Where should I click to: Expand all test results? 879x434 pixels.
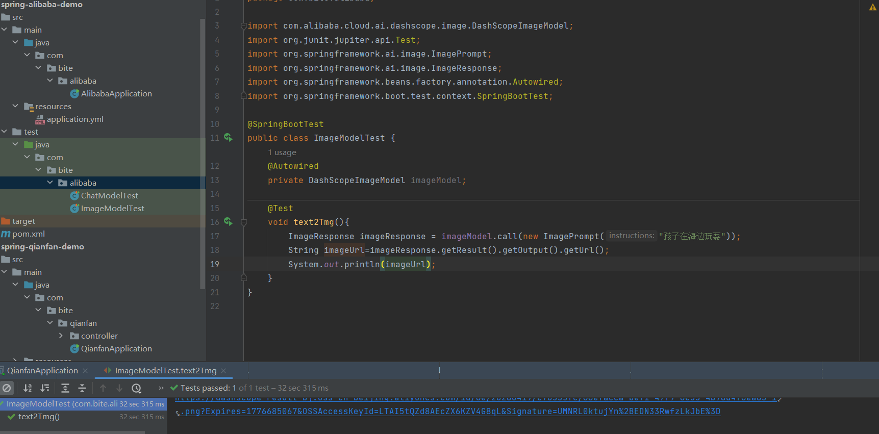tap(65, 388)
